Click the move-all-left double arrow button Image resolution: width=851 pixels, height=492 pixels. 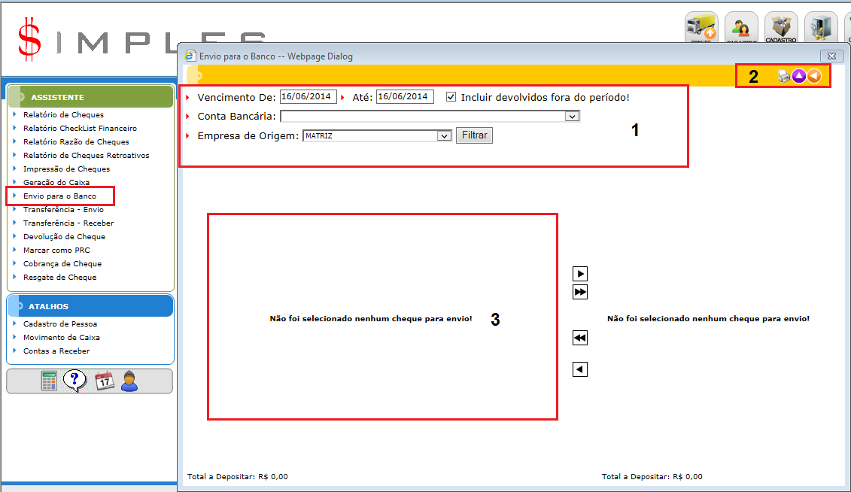click(x=580, y=339)
